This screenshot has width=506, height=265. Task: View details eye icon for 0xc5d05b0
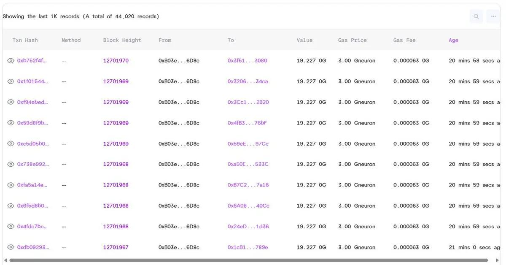11,143
